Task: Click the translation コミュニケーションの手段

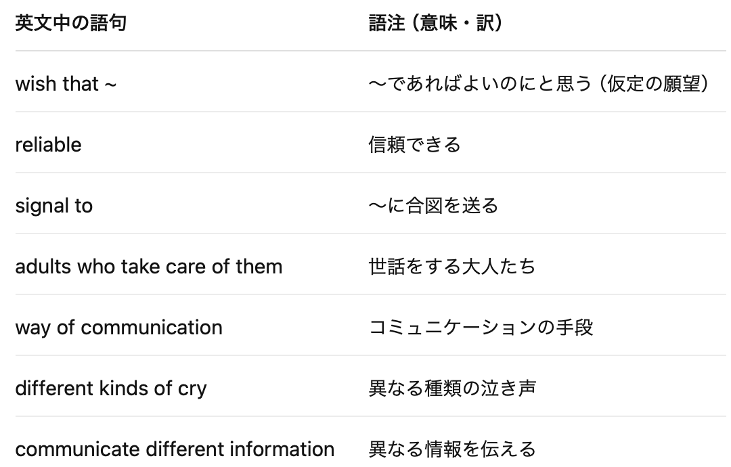Action: click(481, 328)
